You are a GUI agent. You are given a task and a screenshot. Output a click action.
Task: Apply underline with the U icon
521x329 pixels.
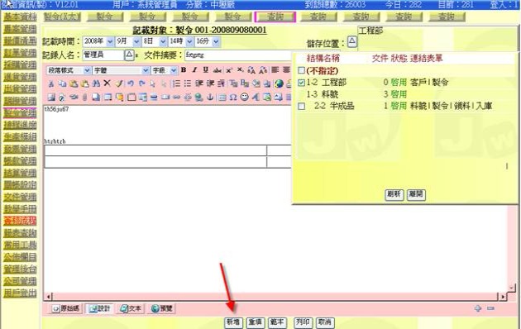click(206, 70)
